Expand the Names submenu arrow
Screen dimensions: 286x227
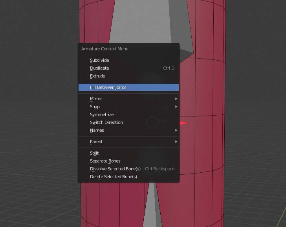tap(176, 130)
